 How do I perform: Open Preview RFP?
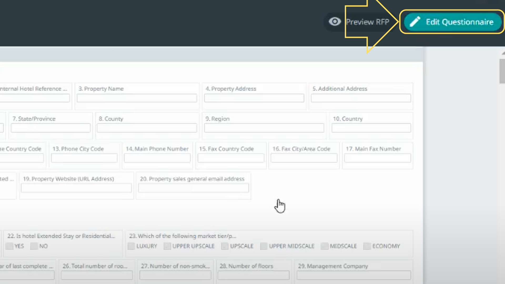coord(367,22)
